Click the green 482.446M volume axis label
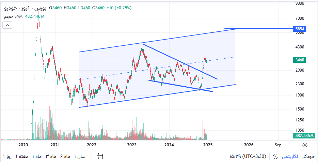This screenshot has width=318, height=162. [304, 136]
